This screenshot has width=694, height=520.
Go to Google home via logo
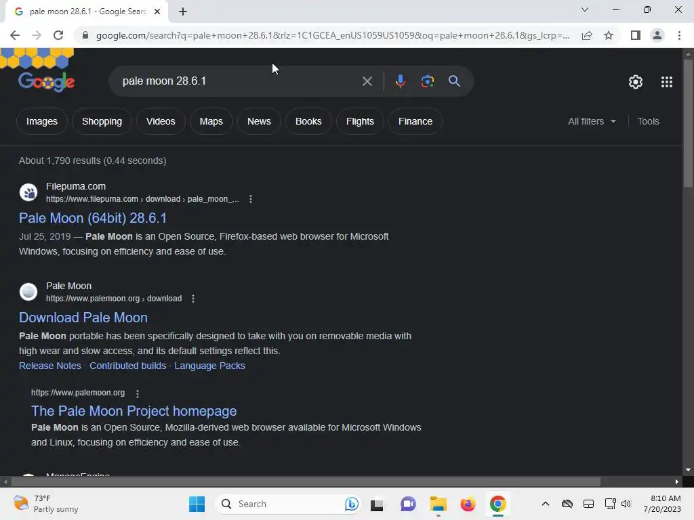click(x=47, y=81)
